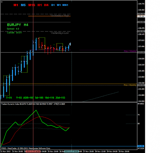Select the green TDI line at its peak
160x153 pixels.
(x=36, y=110)
